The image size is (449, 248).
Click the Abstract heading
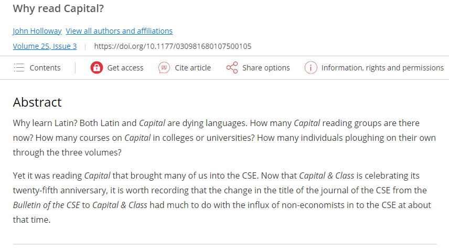click(37, 102)
